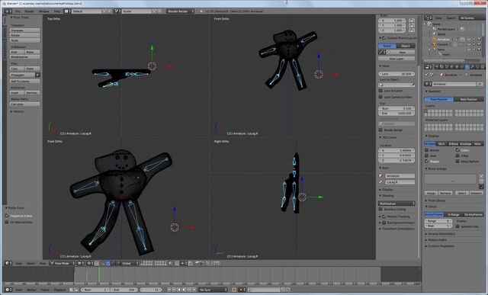Click the Rotate button in Pose Tools
This screenshot has height=295, width=488.
[24, 36]
